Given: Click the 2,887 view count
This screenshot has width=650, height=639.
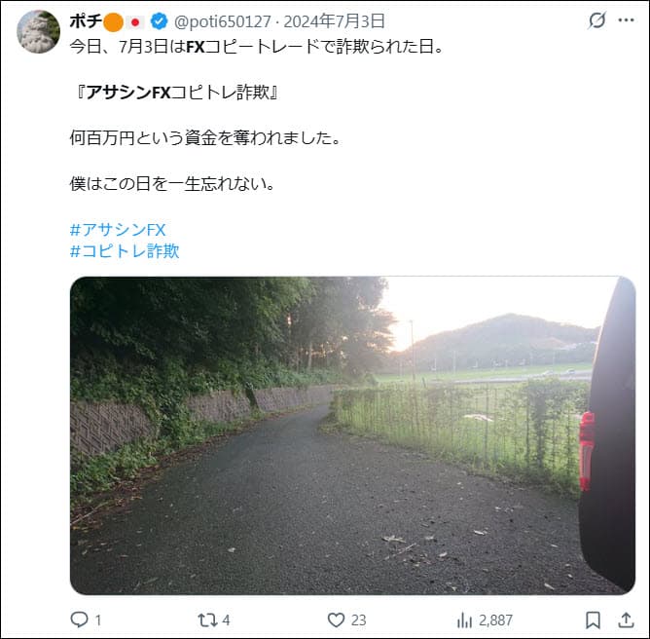Looking at the screenshot, I should [x=496, y=620].
